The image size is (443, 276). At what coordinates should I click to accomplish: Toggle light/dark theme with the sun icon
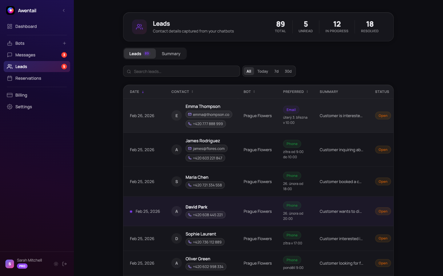point(56,264)
